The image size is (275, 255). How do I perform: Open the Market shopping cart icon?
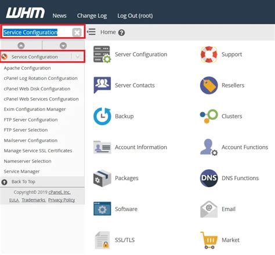209,240
